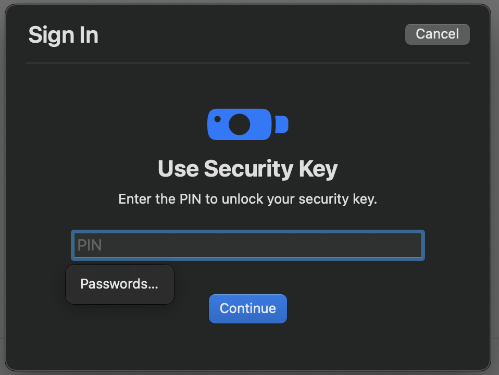Screen dimensions: 499x375
Task: Focus the PIN input field
Action: (x=247, y=245)
